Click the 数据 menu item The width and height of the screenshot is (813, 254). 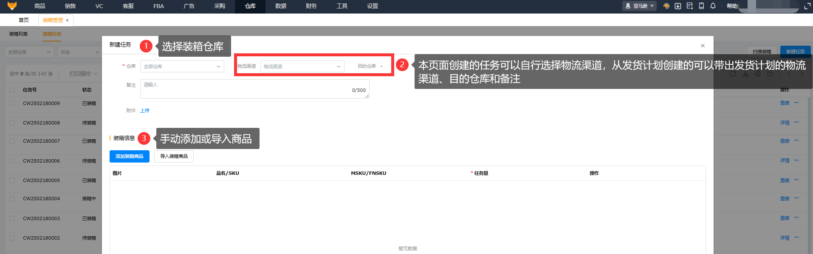(x=281, y=6)
